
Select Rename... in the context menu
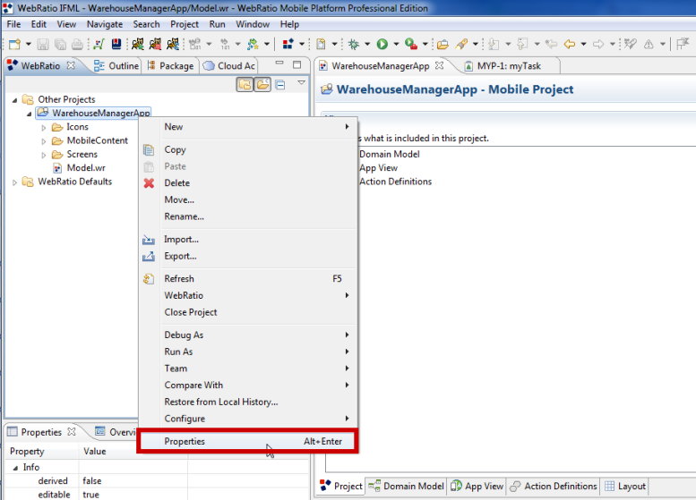coord(247,216)
